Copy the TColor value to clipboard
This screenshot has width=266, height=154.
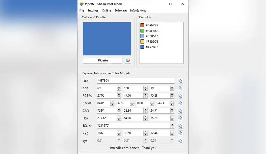[180, 126]
